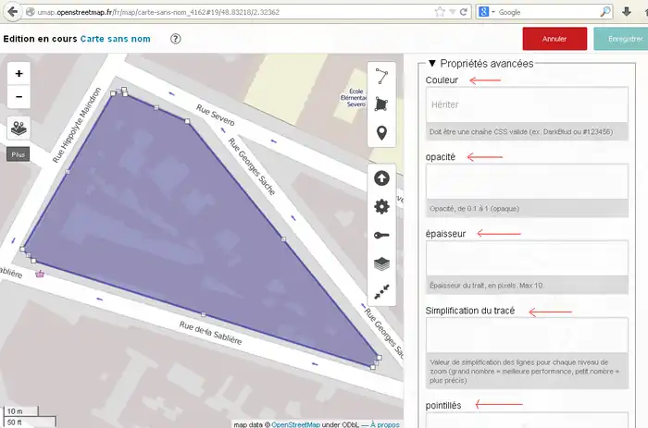Open the tile layers stack icon
648x428 pixels.
381,263
